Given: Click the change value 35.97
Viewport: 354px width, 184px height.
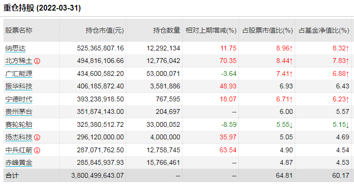Looking at the screenshot, I should tap(228, 137).
